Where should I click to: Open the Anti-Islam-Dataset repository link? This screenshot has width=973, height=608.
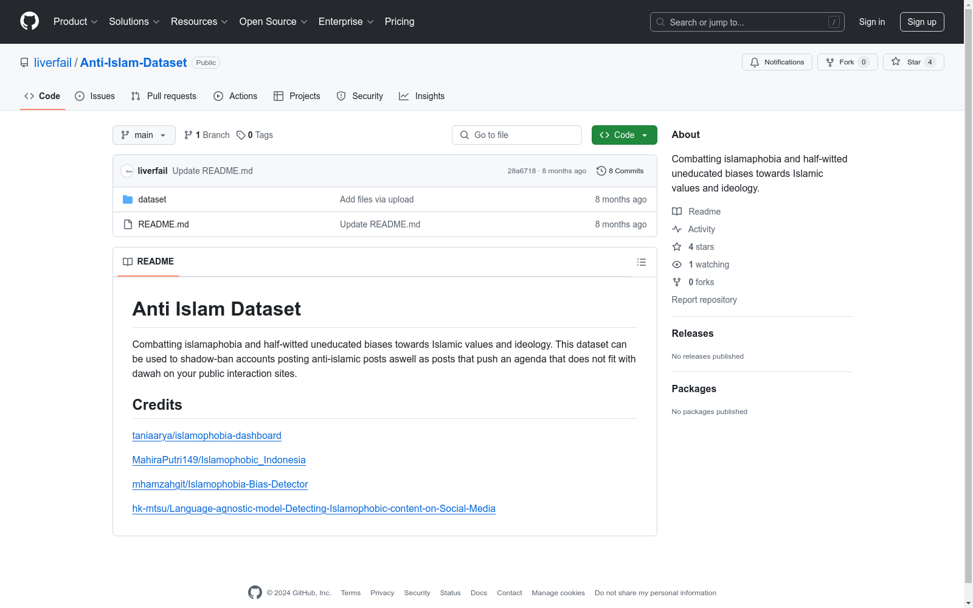point(134,63)
